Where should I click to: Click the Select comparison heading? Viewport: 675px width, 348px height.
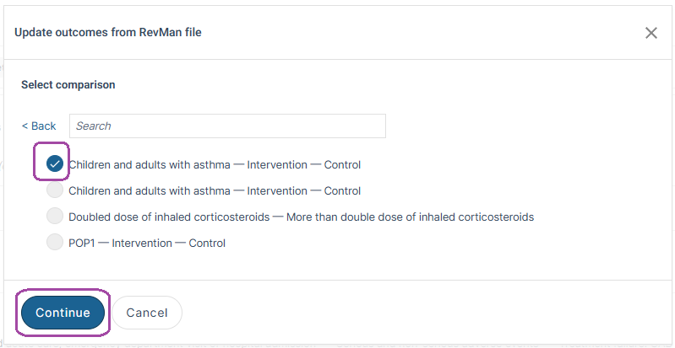click(68, 84)
